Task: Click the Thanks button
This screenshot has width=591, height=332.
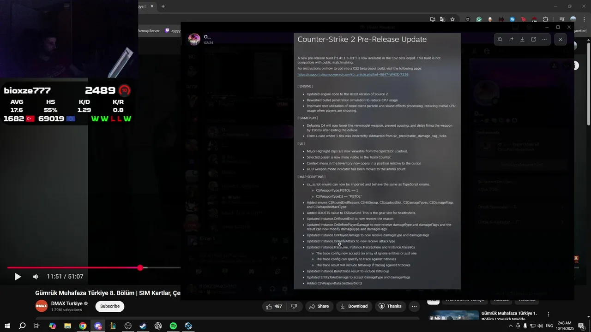Action: (390, 306)
